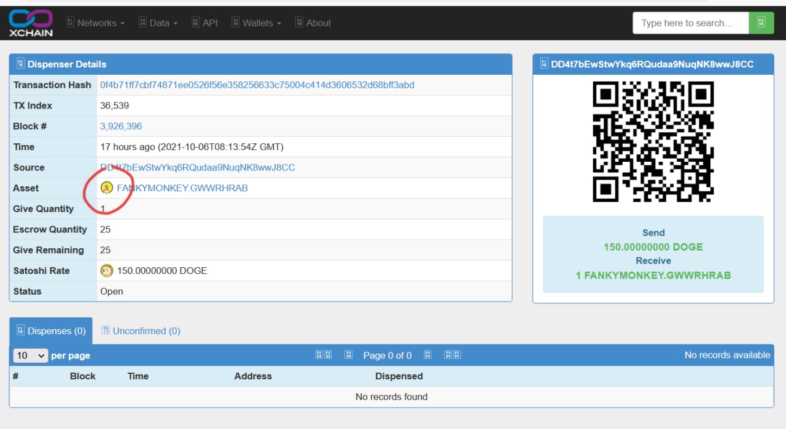Click the Dogecoin icon in Satoshi Rate row
The width and height of the screenshot is (786, 429).
(107, 270)
